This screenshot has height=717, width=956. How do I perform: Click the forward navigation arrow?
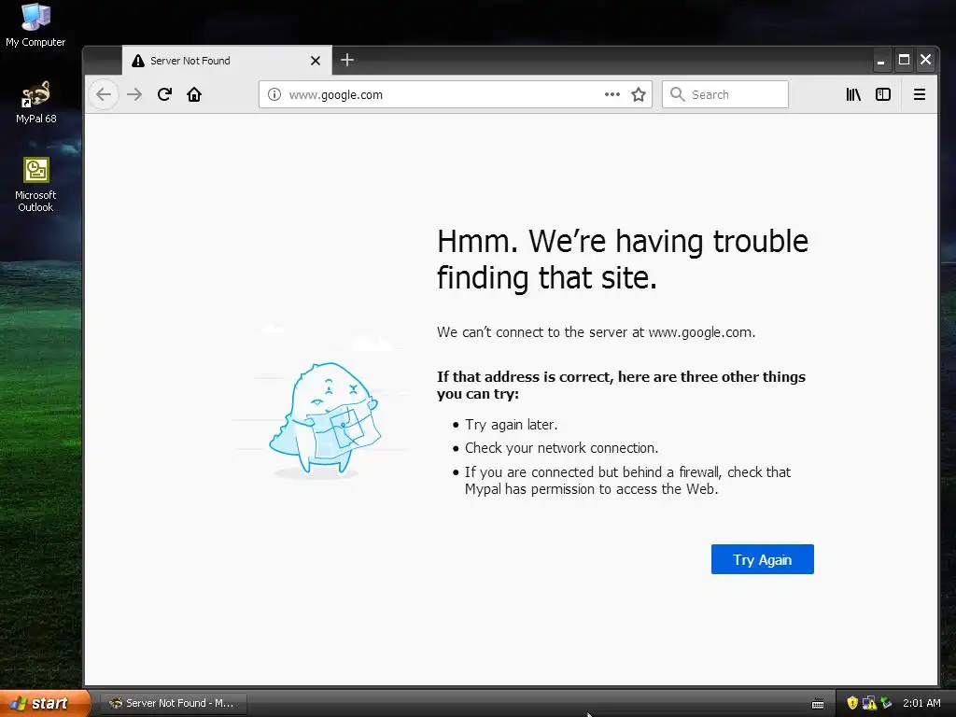pos(134,94)
